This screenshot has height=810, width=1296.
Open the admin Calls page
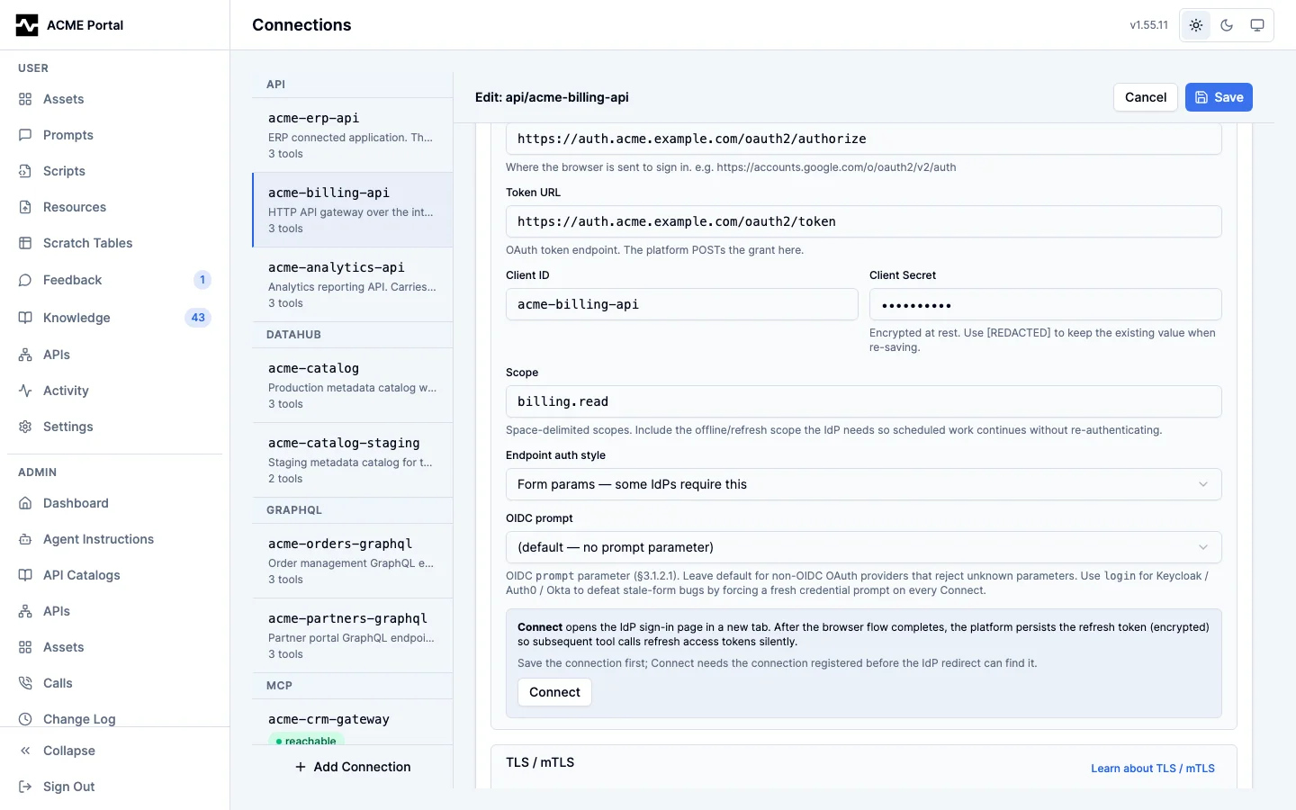[x=114, y=683]
